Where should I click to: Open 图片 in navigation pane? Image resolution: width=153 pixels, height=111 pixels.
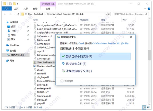pos(11,39)
